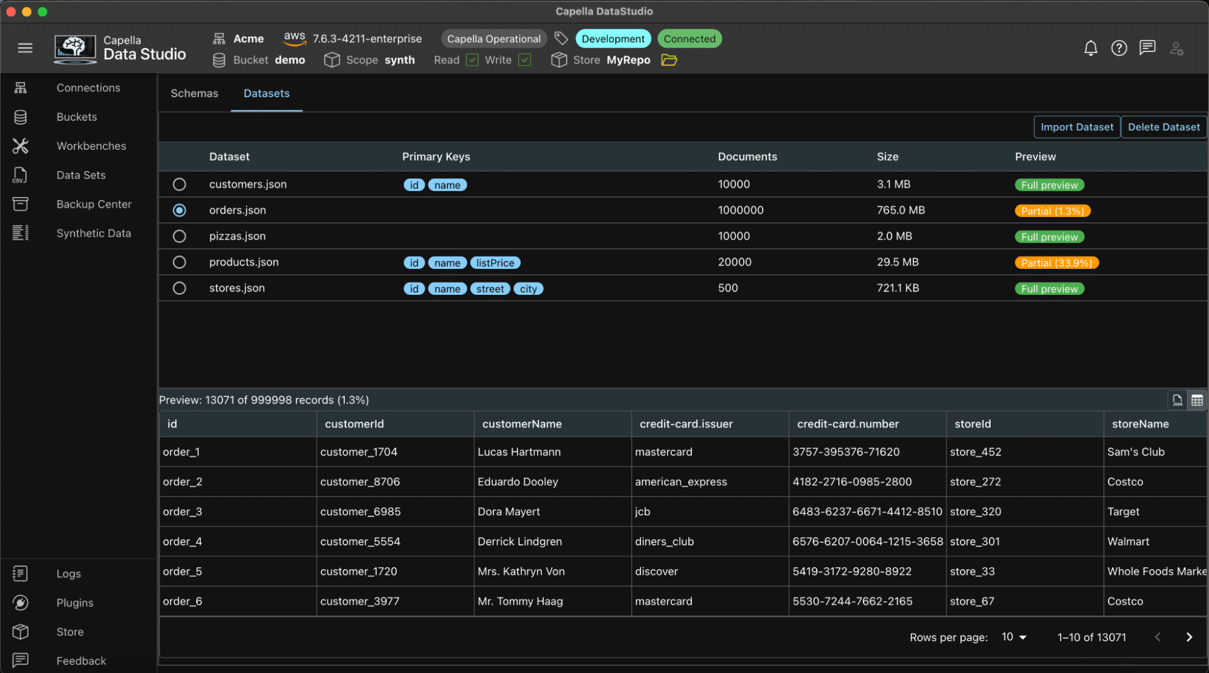Open Synthetic Data in the sidebar
The height and width of the screenshot is (673, 1209).
pos(93,233)
